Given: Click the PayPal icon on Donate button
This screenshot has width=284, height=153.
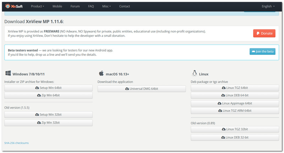Looking at the screenshot, I should click(258, 33).
